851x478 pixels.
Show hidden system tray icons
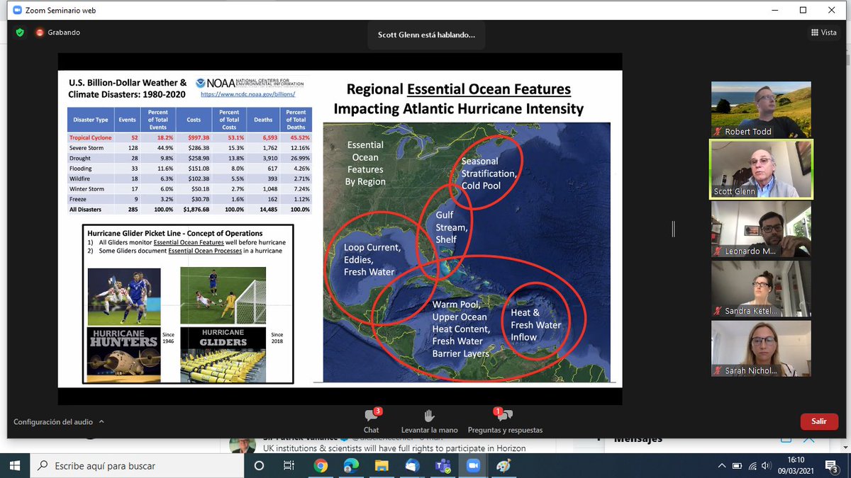coord(722,465)
